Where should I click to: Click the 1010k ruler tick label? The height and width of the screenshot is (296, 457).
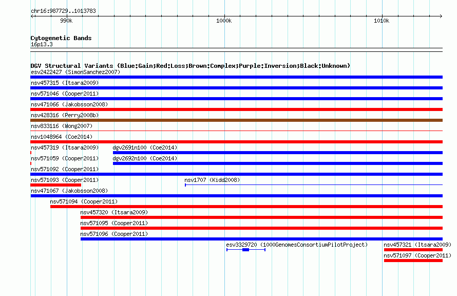pos(382,21)
